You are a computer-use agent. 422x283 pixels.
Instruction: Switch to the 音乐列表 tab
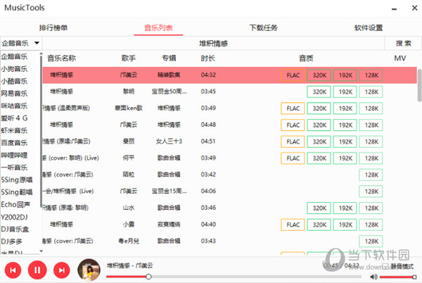coord(158,27)
